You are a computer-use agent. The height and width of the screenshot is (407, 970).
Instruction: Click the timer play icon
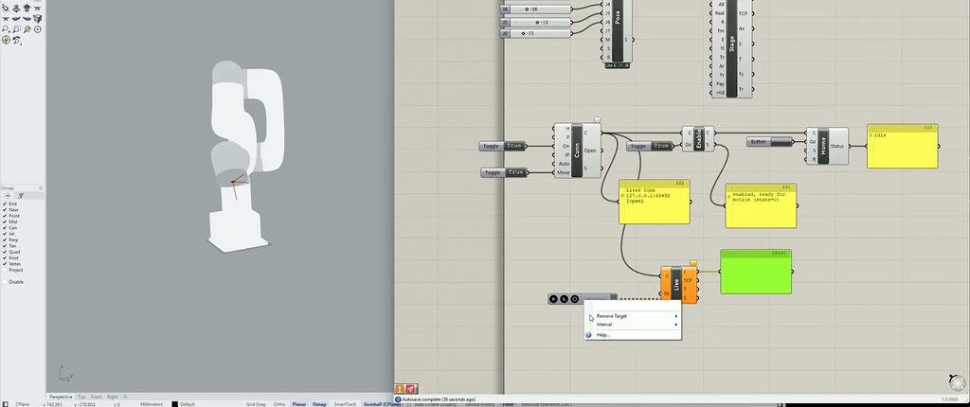click(x=553, y=299)
